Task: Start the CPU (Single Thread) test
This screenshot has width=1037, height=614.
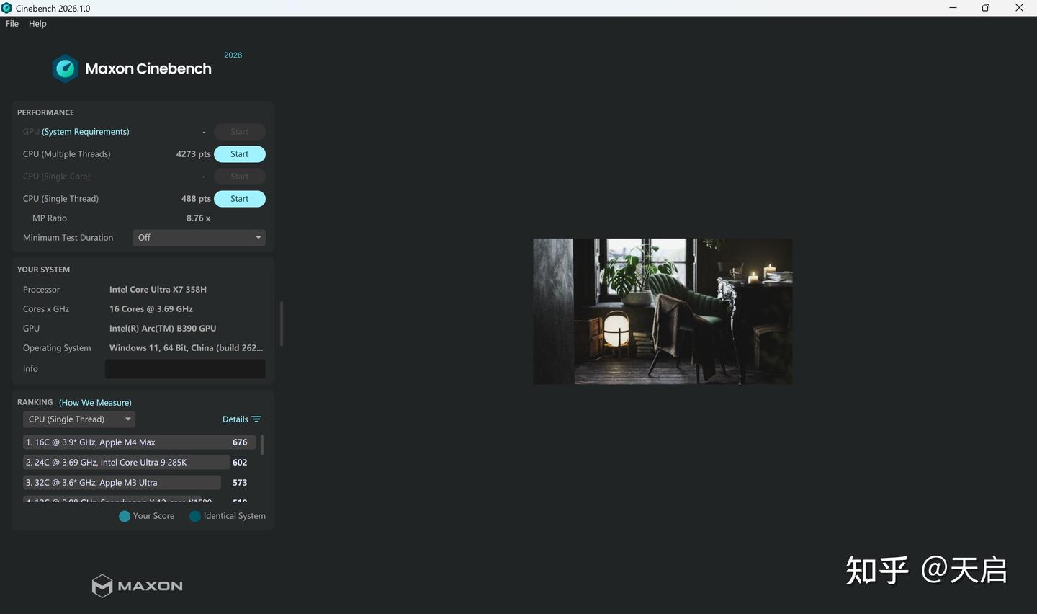Action: (x=240, y=199)
